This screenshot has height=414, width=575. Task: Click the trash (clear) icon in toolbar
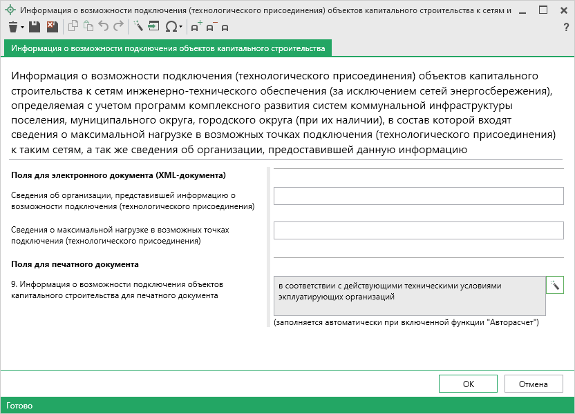click(13, 27)
